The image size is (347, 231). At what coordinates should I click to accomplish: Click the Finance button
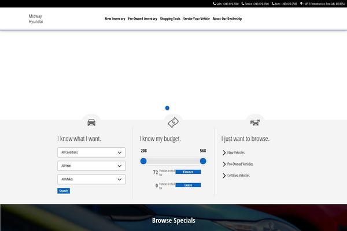coord(188,172)
